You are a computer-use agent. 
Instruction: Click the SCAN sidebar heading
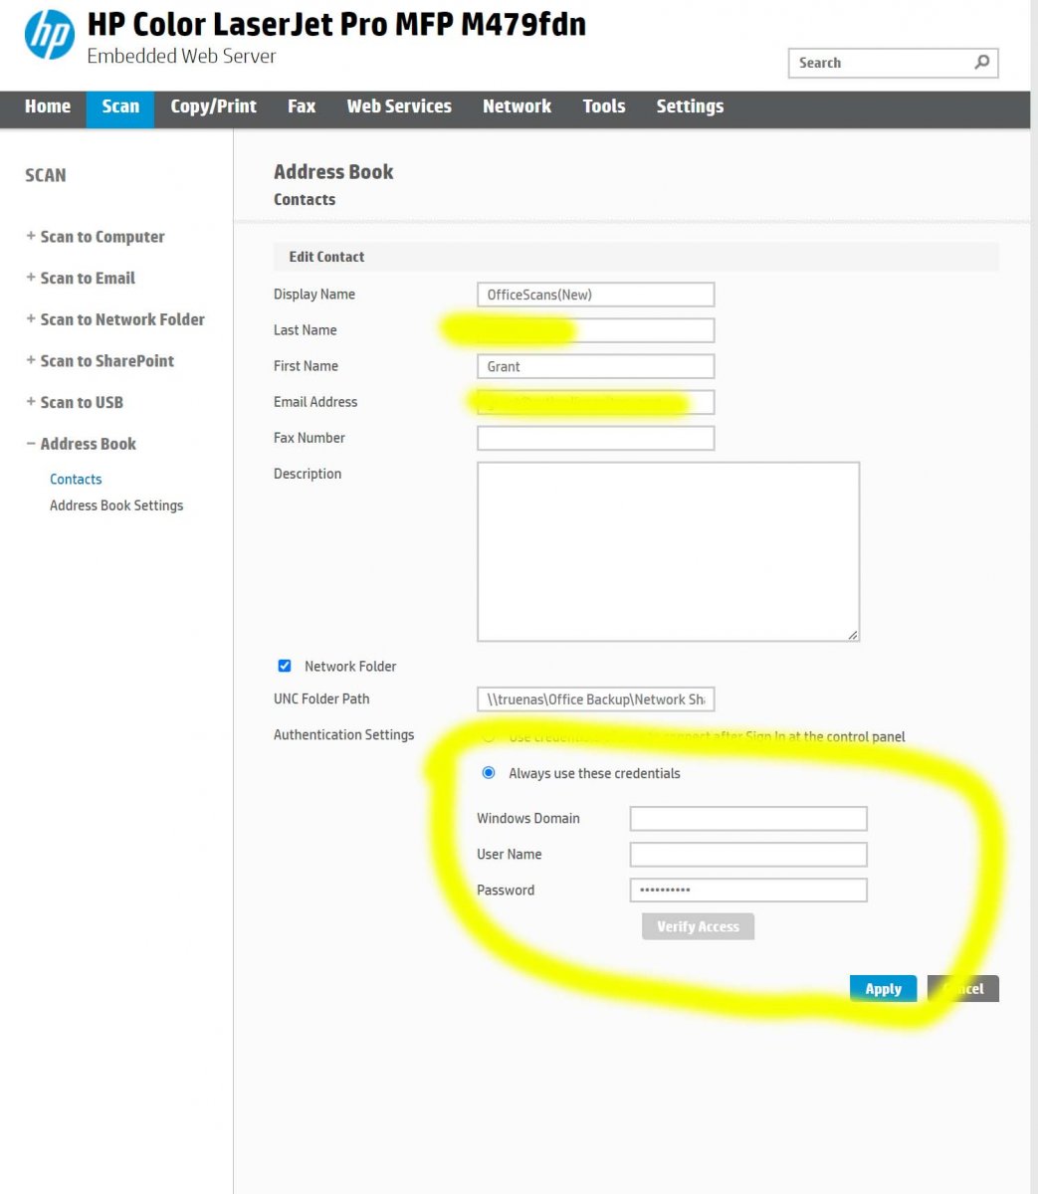point(46,175)
